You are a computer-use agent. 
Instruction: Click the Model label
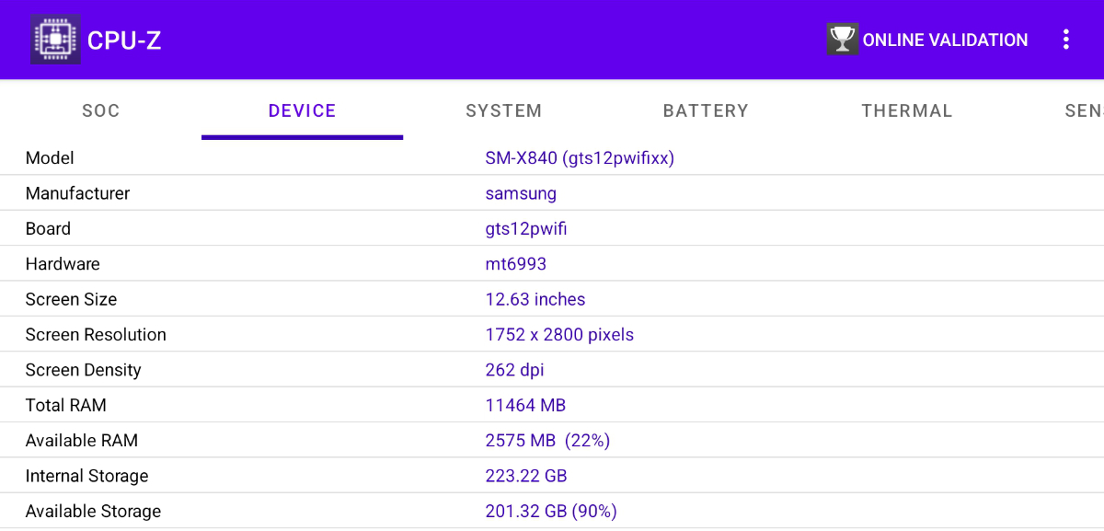pos(50,158)
